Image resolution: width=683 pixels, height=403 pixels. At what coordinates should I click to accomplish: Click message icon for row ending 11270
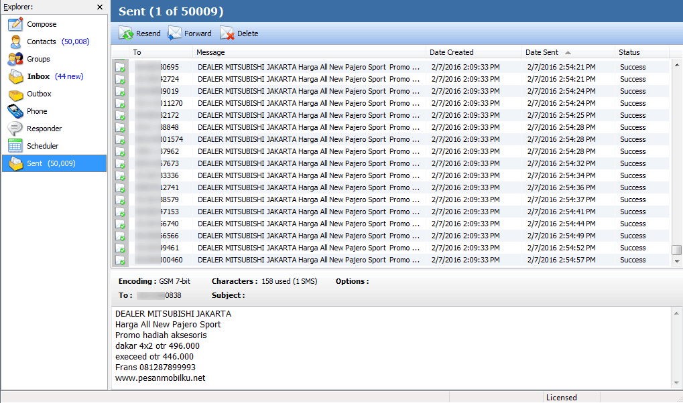pyautogui.click(x=120, y=104)
